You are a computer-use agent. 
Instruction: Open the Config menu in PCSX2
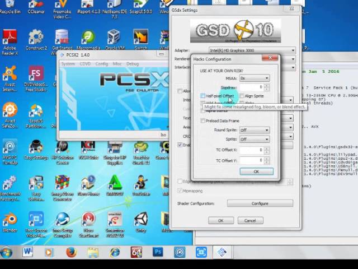click(102, 64)
